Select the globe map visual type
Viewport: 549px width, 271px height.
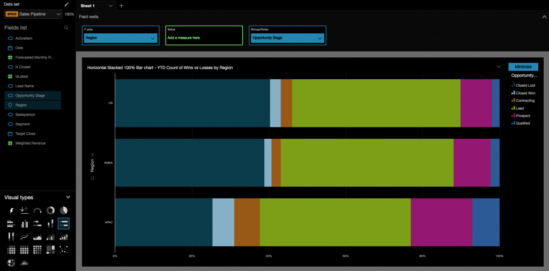point(11,262)
